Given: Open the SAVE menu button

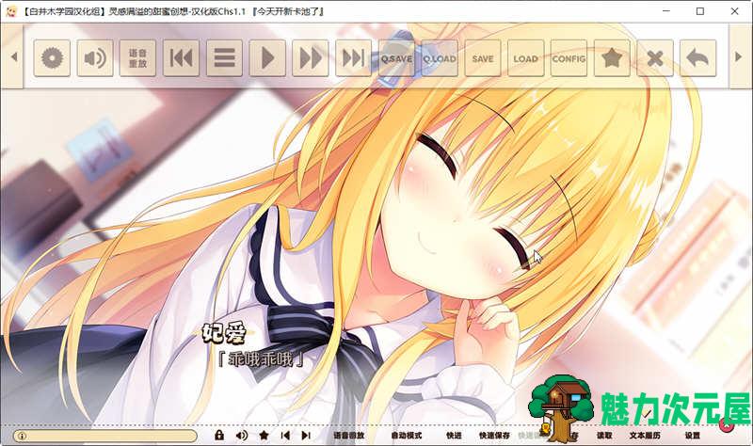Looking at the screenshot, I should tap(483, 58).
